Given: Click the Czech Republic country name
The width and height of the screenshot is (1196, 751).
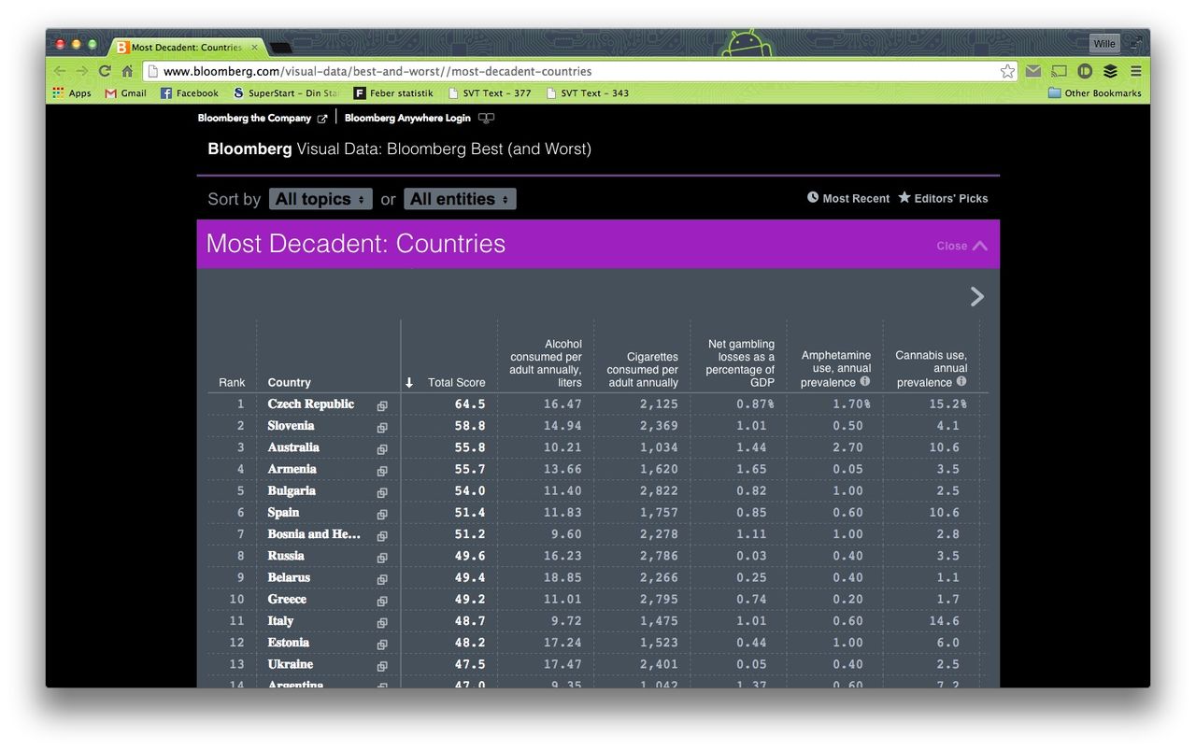Looking at the screenshot, I should pos(311,404).
